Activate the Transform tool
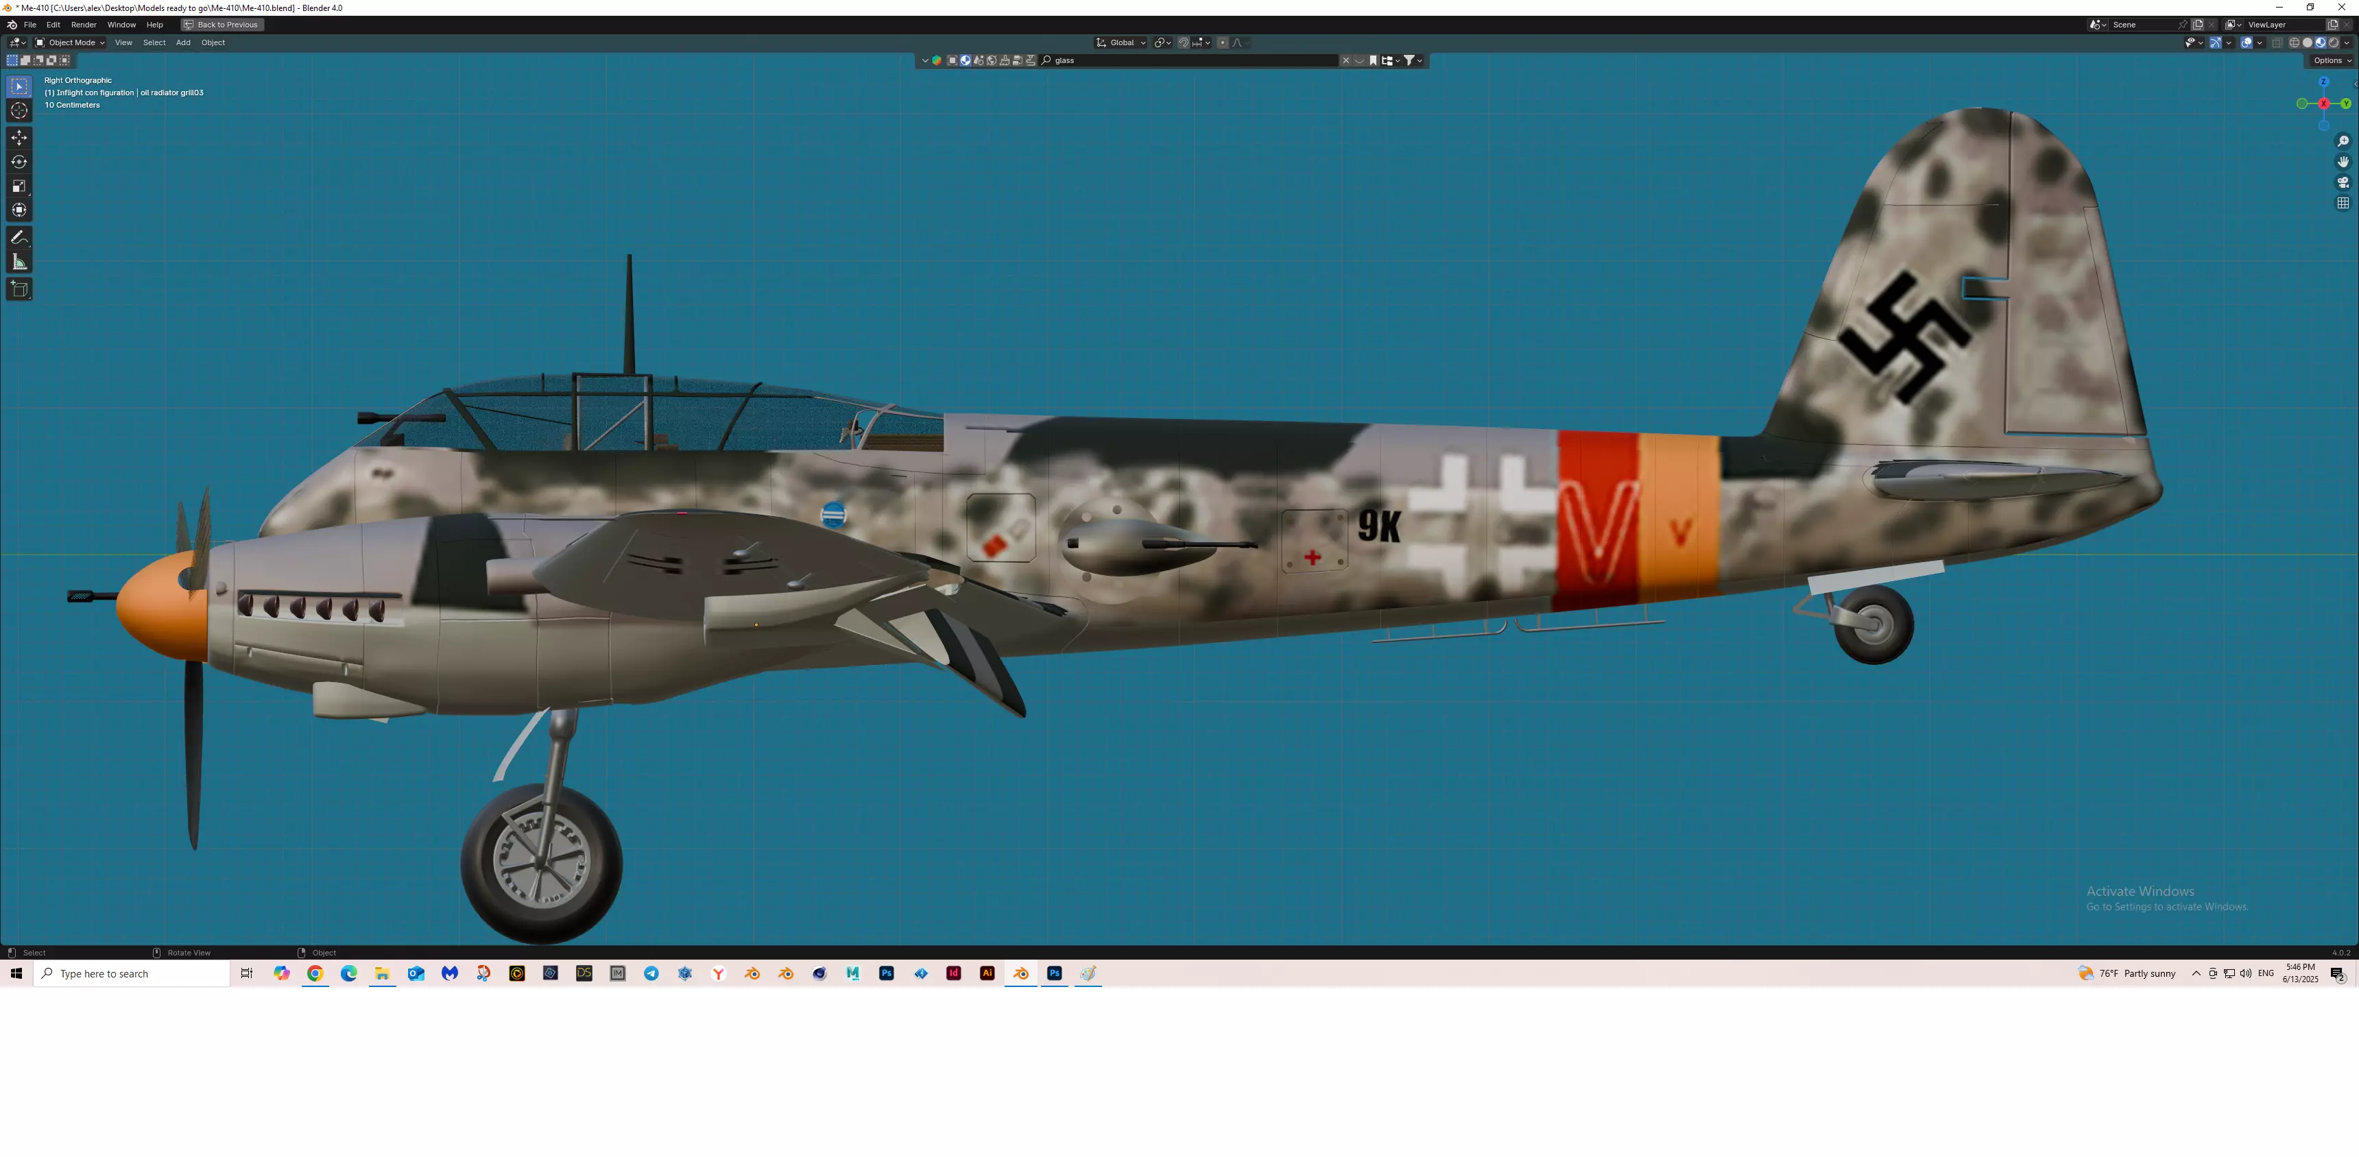This screenshot has height=1157, width=2359. (x=19, y=210)
